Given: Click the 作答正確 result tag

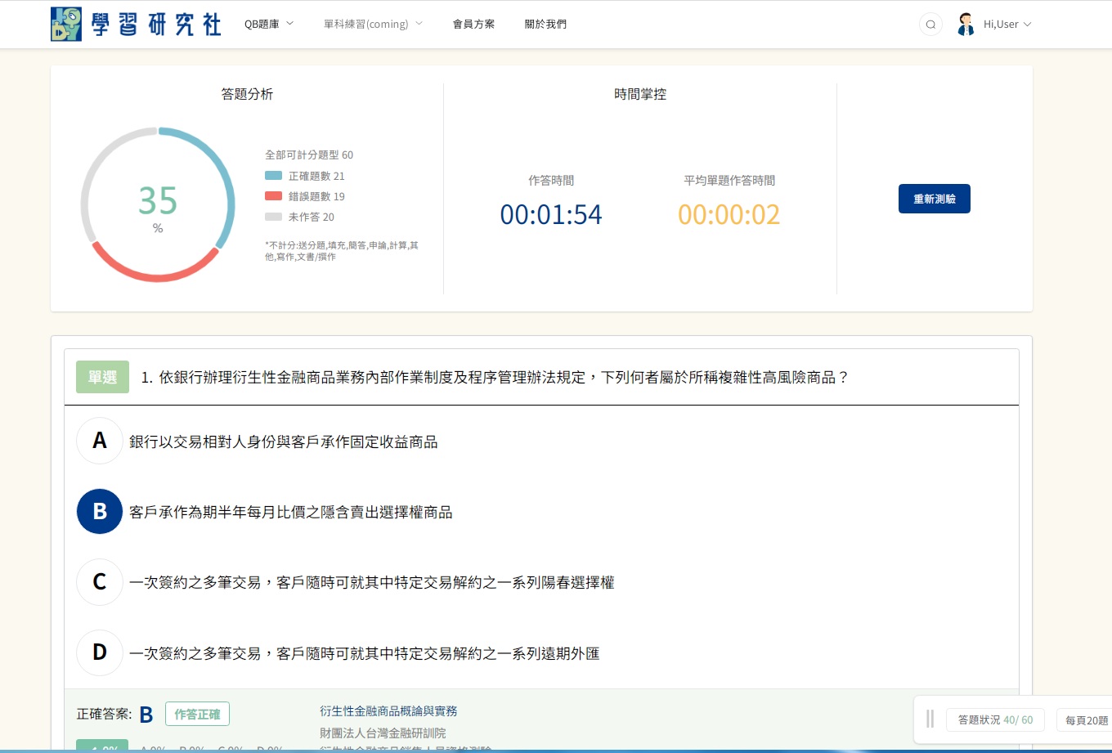Looking at the screenshot, I should (x=197, y=714).
